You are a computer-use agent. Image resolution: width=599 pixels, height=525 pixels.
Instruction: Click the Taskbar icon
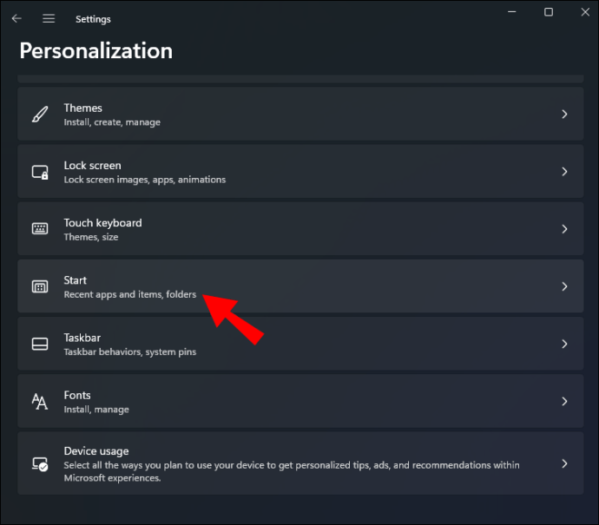(x=40, y=344)
